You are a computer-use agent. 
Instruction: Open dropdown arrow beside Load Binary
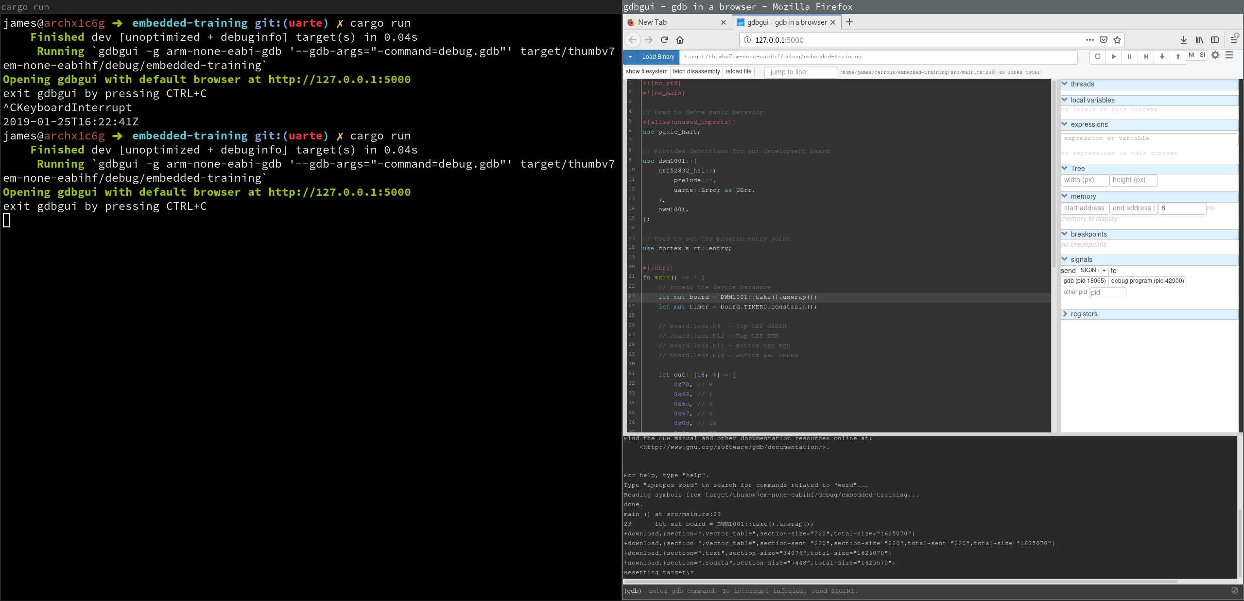click(630, 57)
